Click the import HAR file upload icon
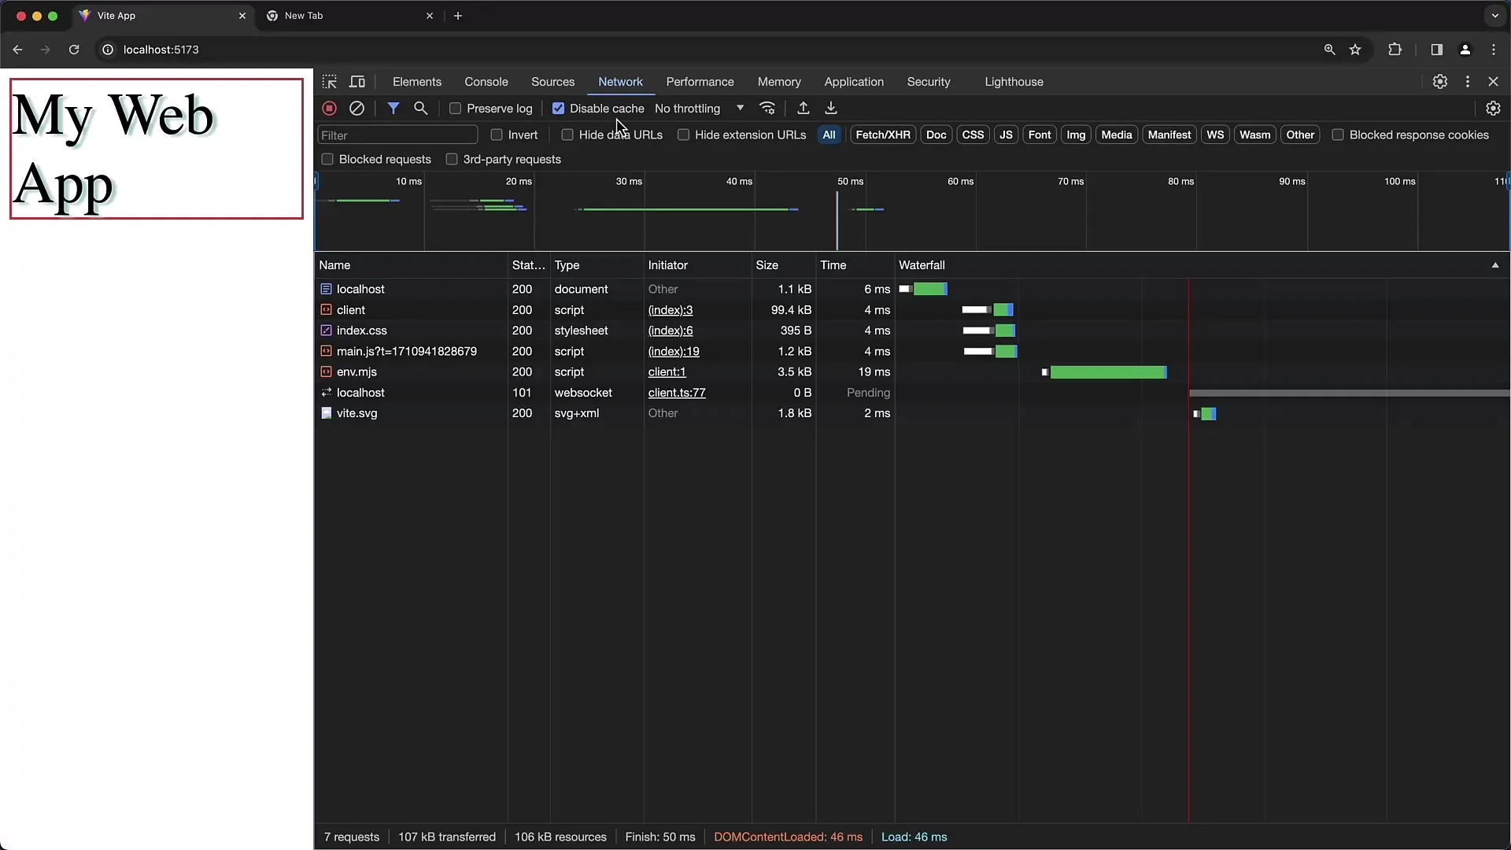Viewport: 1511px width, 850px height. coord(804,108)
